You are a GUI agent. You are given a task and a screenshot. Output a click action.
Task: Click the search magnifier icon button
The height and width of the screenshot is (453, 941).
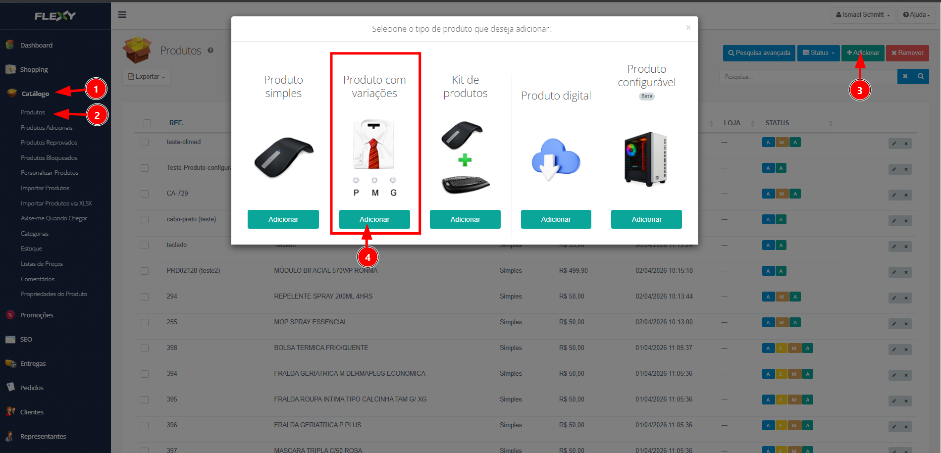(921, 77)
